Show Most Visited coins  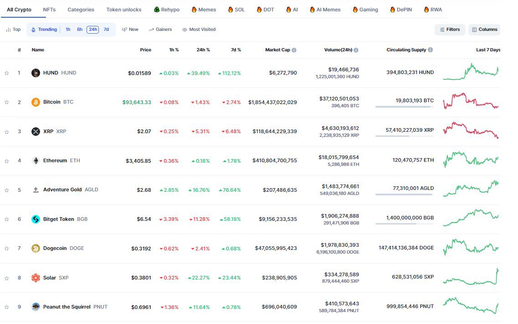(199, 30)
